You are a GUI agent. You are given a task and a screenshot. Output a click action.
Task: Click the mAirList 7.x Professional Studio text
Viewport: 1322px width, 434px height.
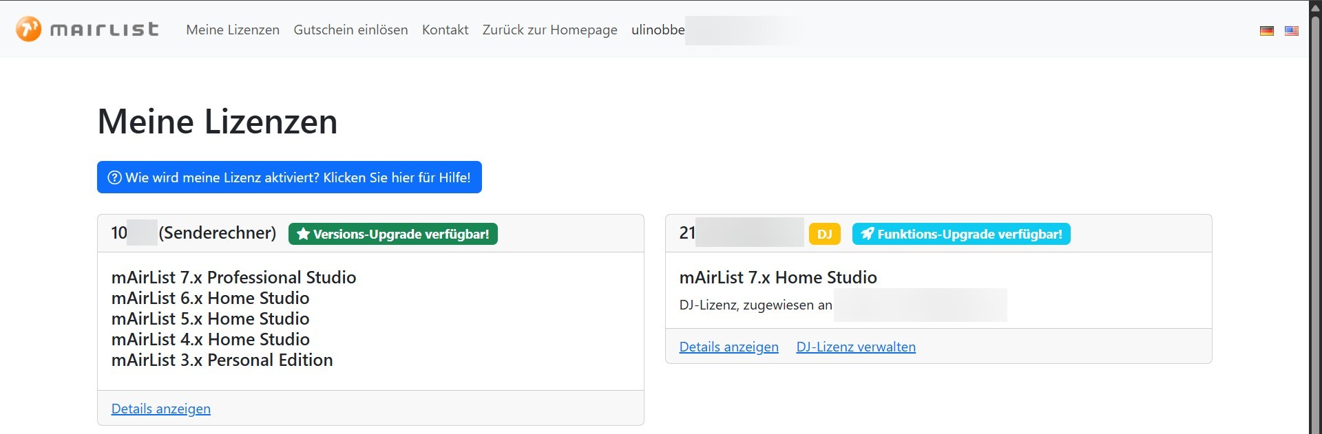(x=234, y=277)
